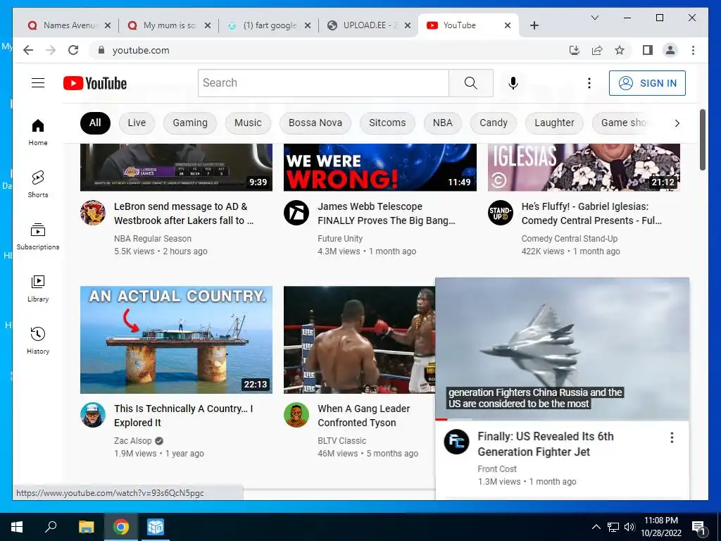The width and height of the screenshot is (721, 541).
Task: Select the NBA filter chip
Action: point(442,123)
